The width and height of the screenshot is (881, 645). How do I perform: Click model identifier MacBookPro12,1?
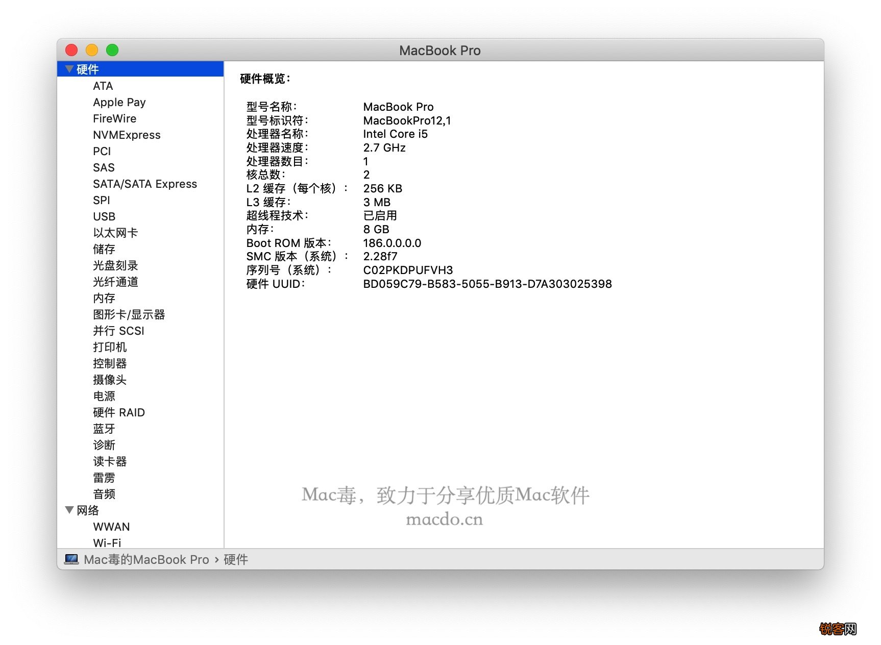point(407,120)
